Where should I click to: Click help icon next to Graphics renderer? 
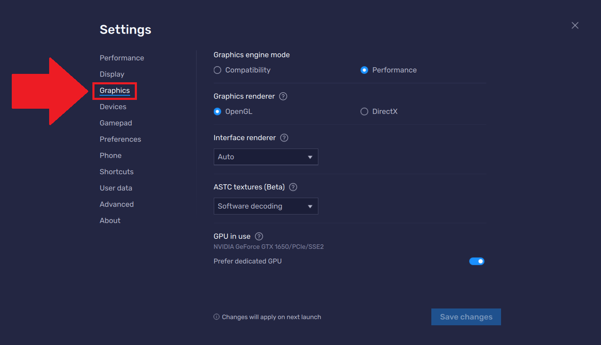click(x=283, y=96)
